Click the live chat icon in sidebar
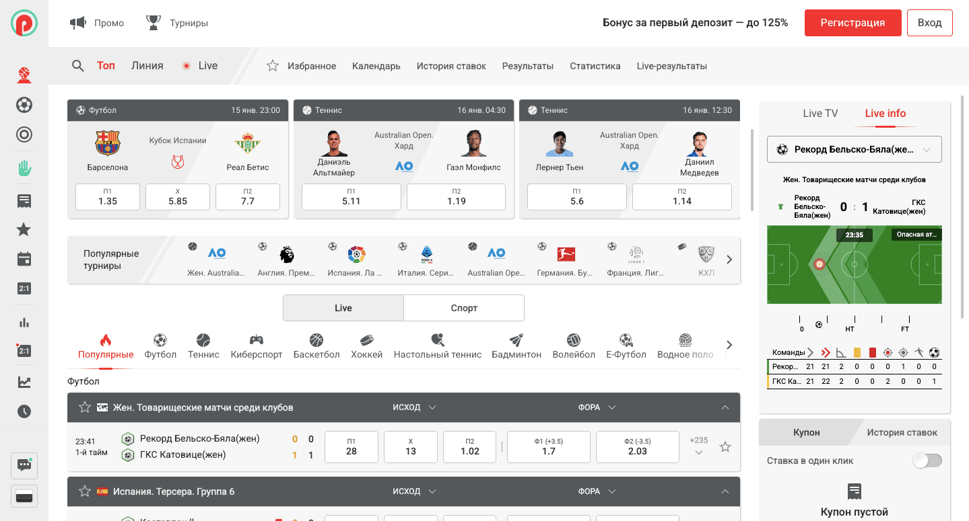 click(x=24, y=465)
